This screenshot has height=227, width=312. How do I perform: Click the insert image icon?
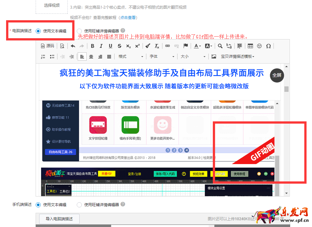click(214, 57)
